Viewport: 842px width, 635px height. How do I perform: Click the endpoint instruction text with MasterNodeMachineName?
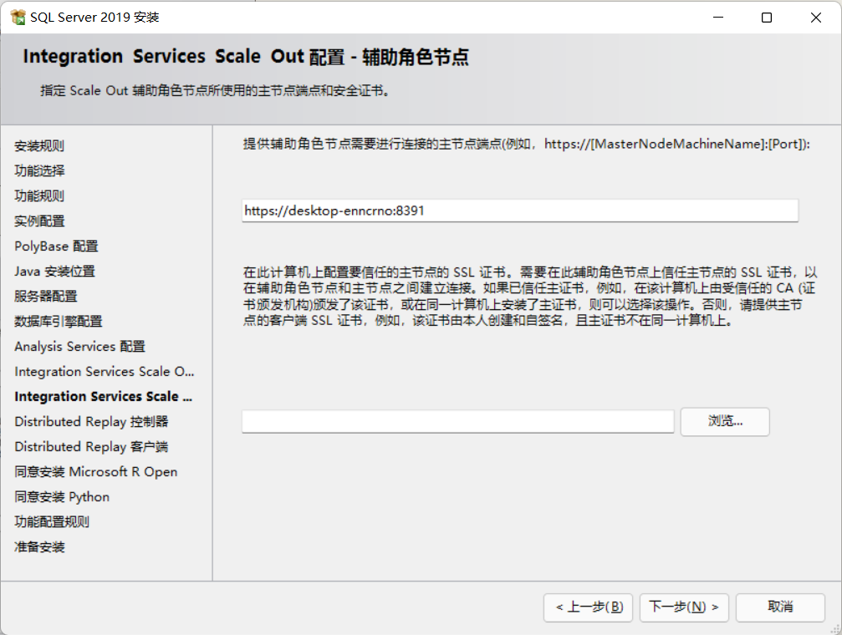[x=526, y=144]
